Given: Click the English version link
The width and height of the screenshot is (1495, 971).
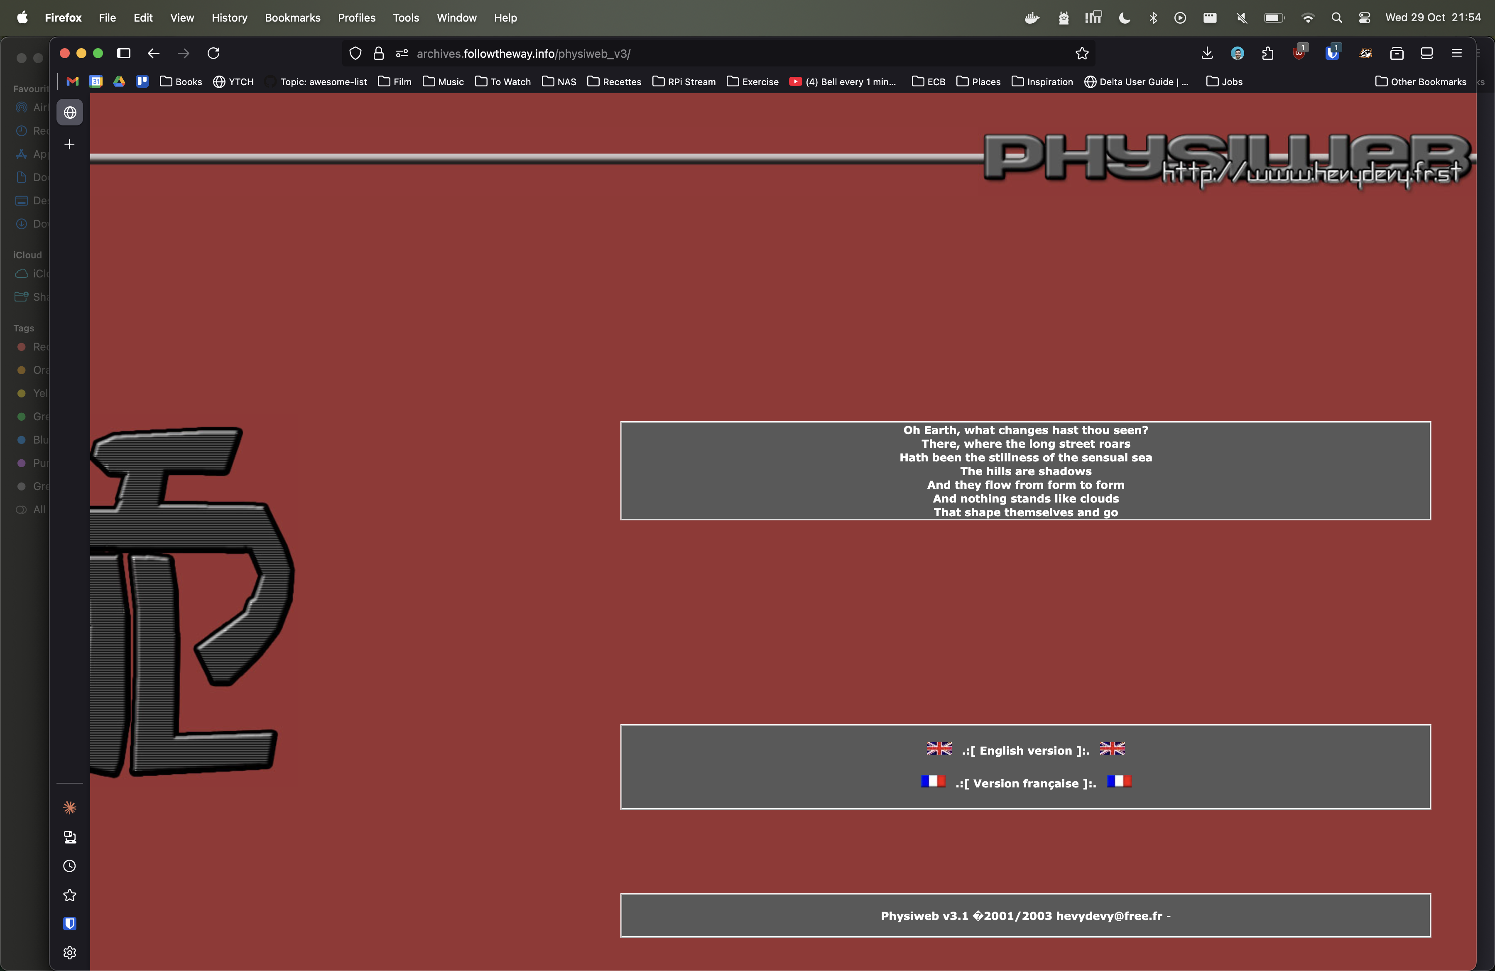Looking at the screenshot, I should pyautogui.click(x=1025, y=750).
